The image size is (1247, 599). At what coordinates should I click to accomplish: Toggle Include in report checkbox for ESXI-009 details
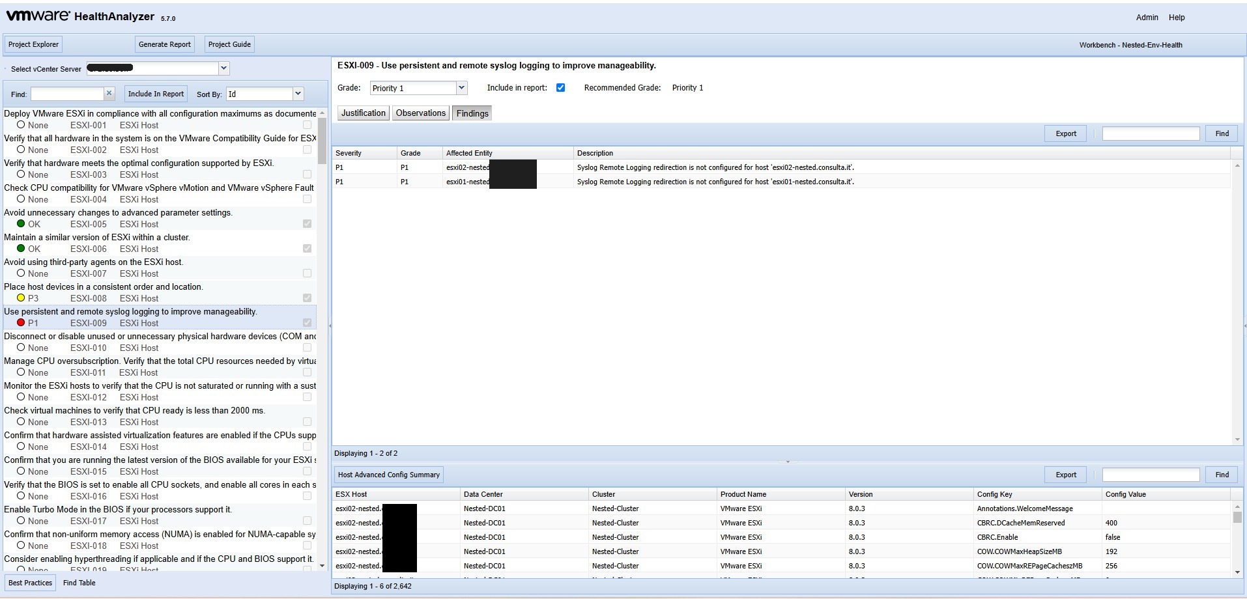click(560, 88)
